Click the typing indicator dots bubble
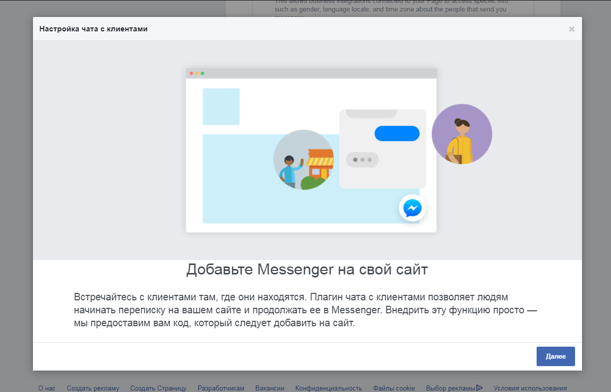Image resolution: width=611 pixels, height=392 pixels. coord(362,160)
